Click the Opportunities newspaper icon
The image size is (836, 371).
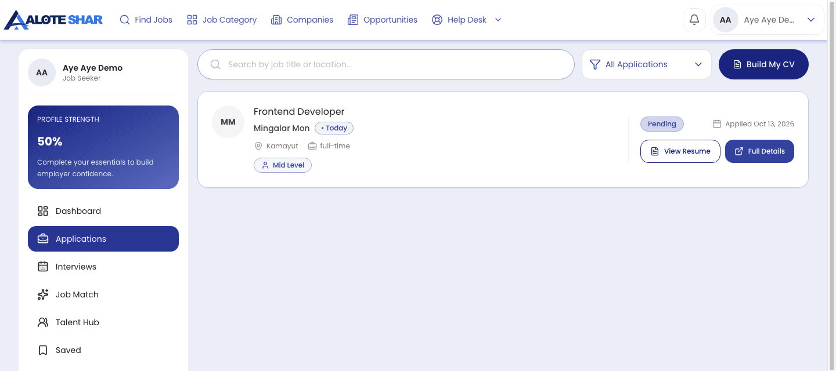point(353,20)
